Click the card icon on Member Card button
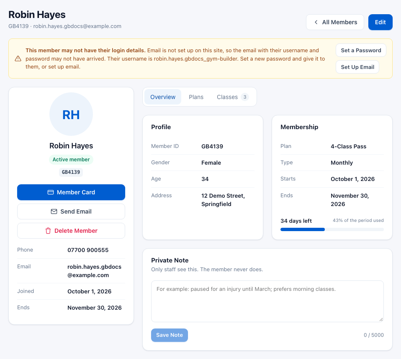The height and width of the screenshot is (359, 401). pyautogui.click(x=51, y=192)
